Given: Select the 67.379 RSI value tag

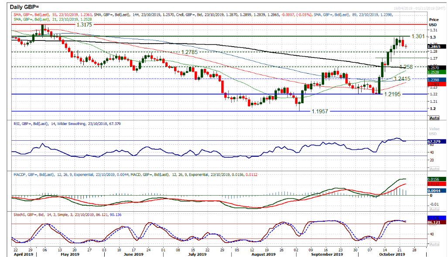Looking at the screenshot, I should (x=436, y=141).
